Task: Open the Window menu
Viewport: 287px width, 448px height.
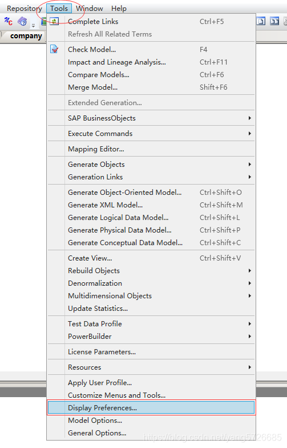Action: [x=89, y=8]
